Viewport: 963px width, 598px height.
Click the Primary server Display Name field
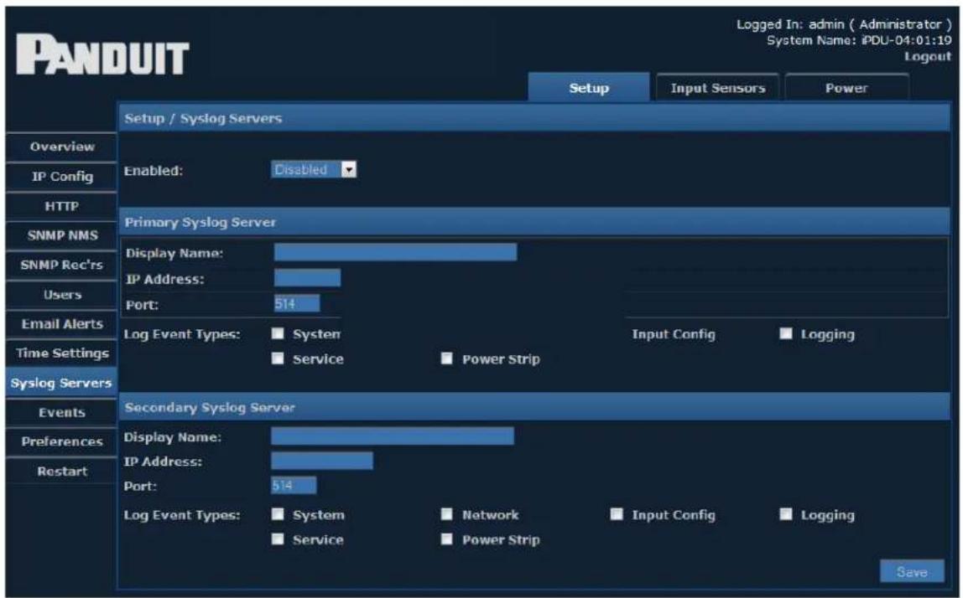(x=396, y=252)
